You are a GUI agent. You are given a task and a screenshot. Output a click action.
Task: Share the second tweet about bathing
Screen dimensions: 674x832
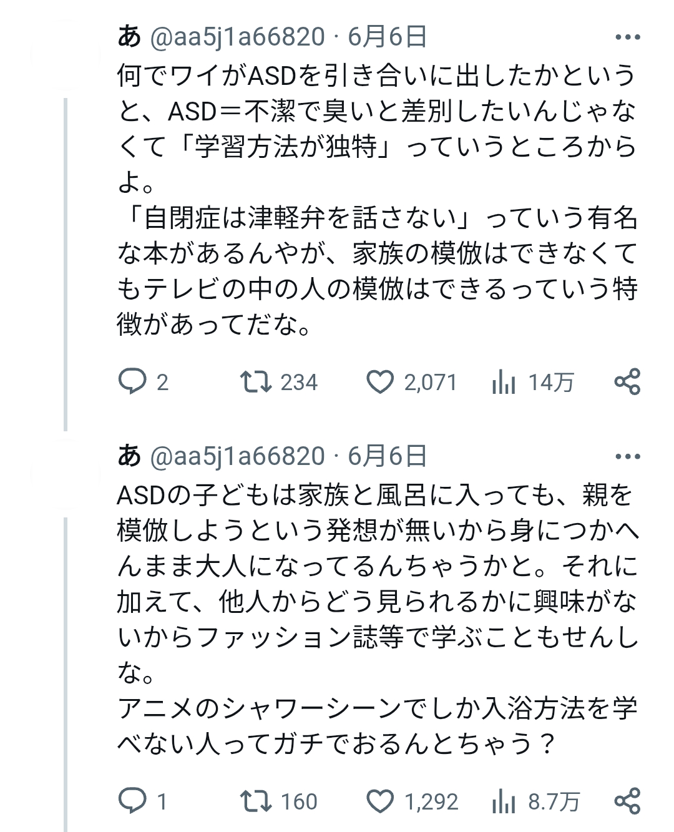pos(627,801)
